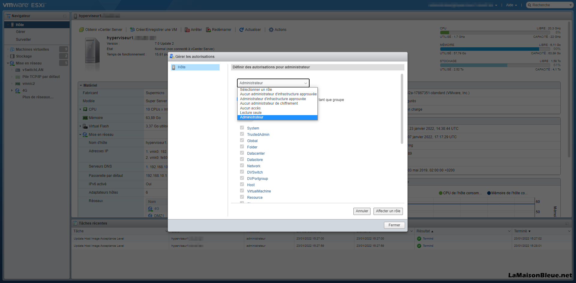
Task: Click the 4G network icon in navigator
Action: pos(18,91)
